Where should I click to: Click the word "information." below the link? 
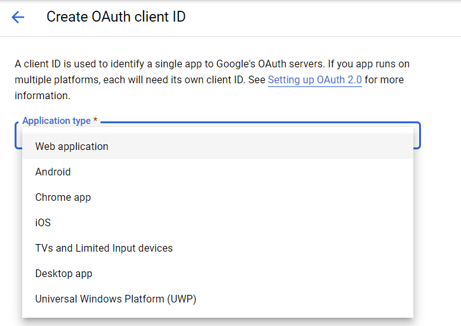coord(42,96)
